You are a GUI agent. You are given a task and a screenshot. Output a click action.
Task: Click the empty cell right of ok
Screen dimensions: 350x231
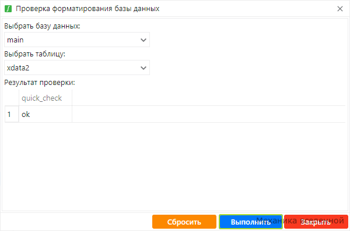tap(208, 114)
